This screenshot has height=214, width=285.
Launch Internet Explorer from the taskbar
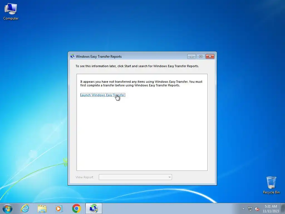[25, 208]
